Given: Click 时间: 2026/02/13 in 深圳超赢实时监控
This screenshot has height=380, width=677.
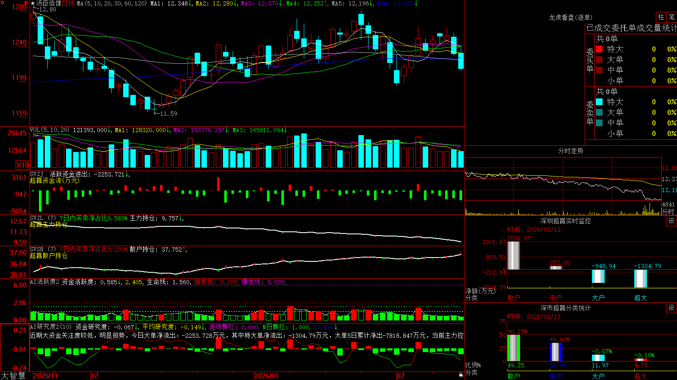Looking at the screenshot, I should point(534,230).
